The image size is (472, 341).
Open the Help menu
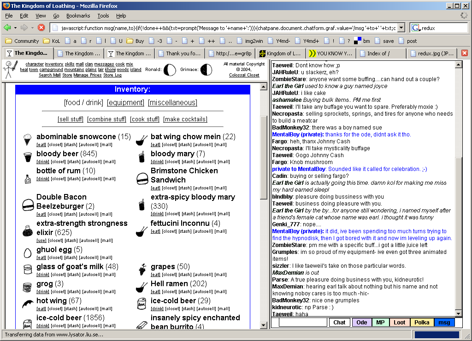[121, 16]
